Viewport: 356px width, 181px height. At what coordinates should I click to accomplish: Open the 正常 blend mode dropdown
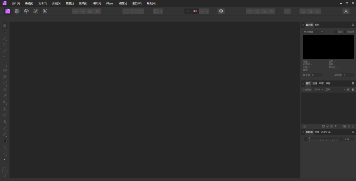[335, 90]
